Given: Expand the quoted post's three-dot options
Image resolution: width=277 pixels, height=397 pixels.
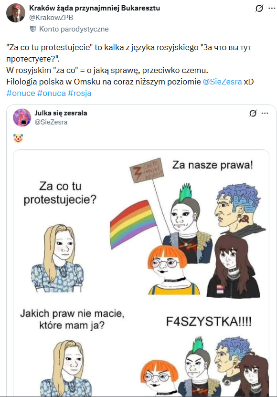Looking at the screenshot, I should click(x=265, y=113).
